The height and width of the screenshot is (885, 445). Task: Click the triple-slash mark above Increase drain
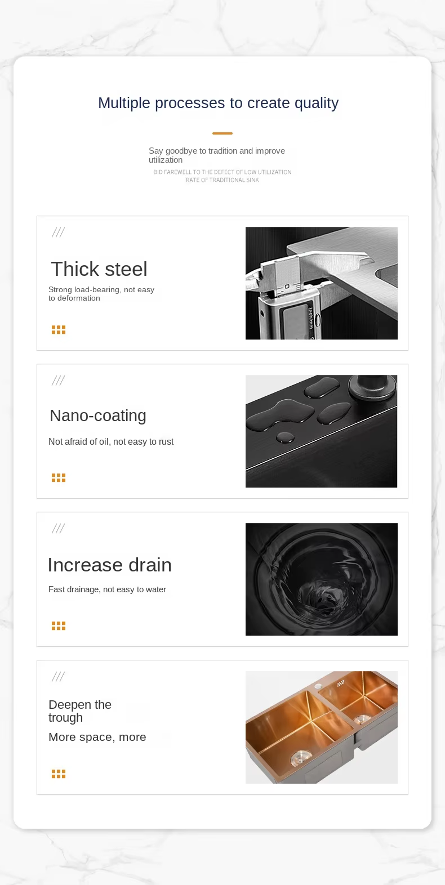point(58,529)
